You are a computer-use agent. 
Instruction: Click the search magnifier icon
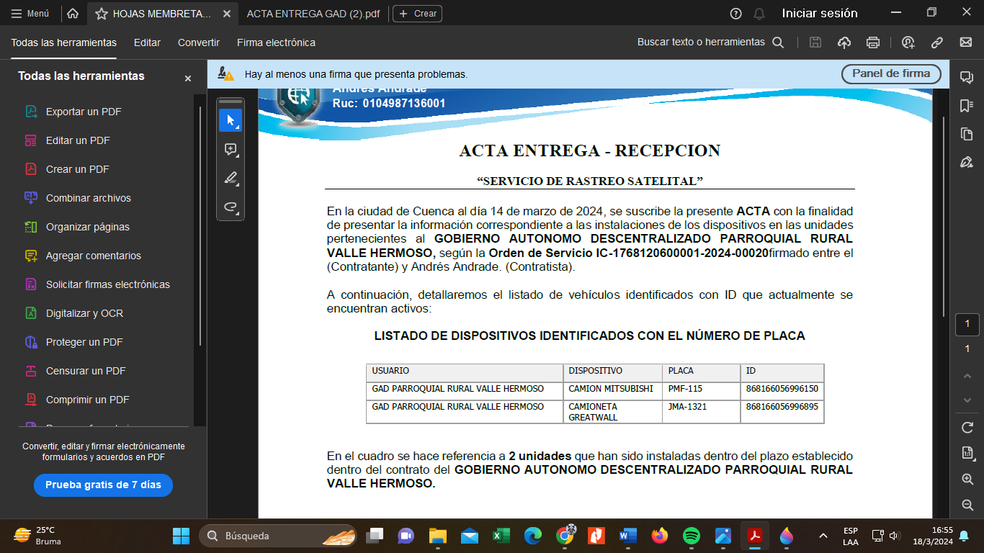(778, 42)
